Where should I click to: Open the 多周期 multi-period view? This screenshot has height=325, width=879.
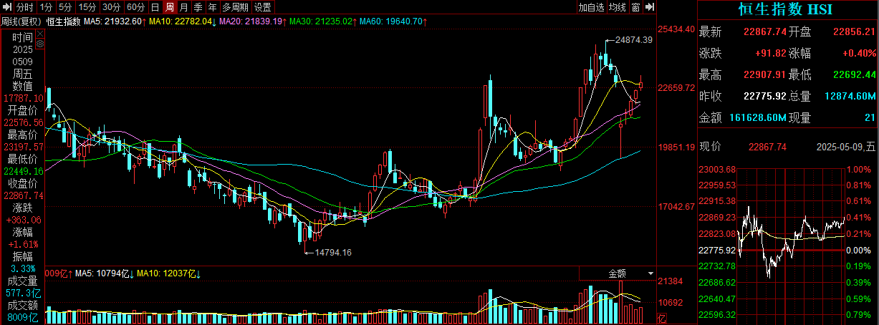click(236, 7)
